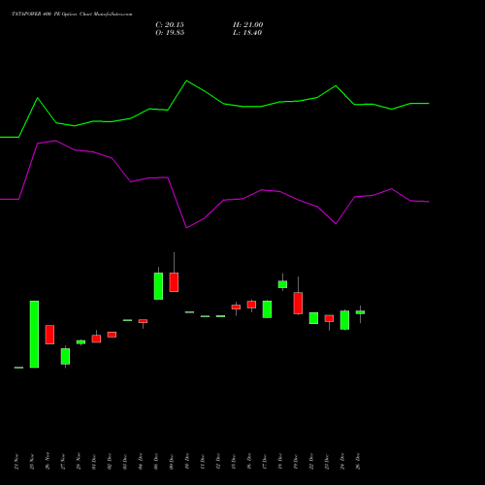The width and height of the screenshot is (485, 485).
Task: Click the 04 Dec date label
Action: [x=141, y=461]
